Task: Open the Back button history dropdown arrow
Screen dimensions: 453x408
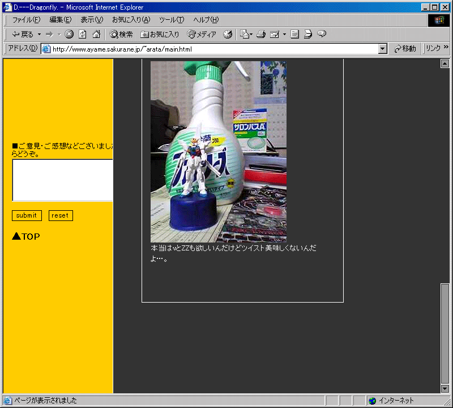Action: (39, 35)
